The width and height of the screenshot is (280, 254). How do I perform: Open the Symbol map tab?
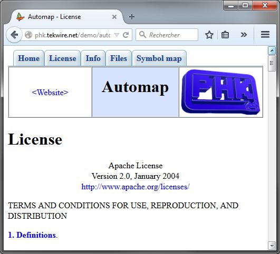click(159, 58)
